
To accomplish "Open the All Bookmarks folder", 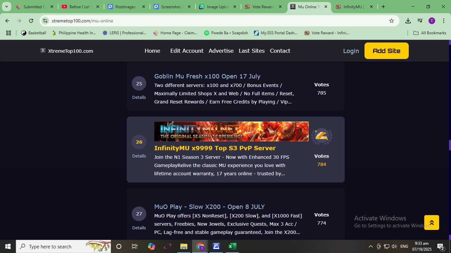I will click(x=430, y=33).
